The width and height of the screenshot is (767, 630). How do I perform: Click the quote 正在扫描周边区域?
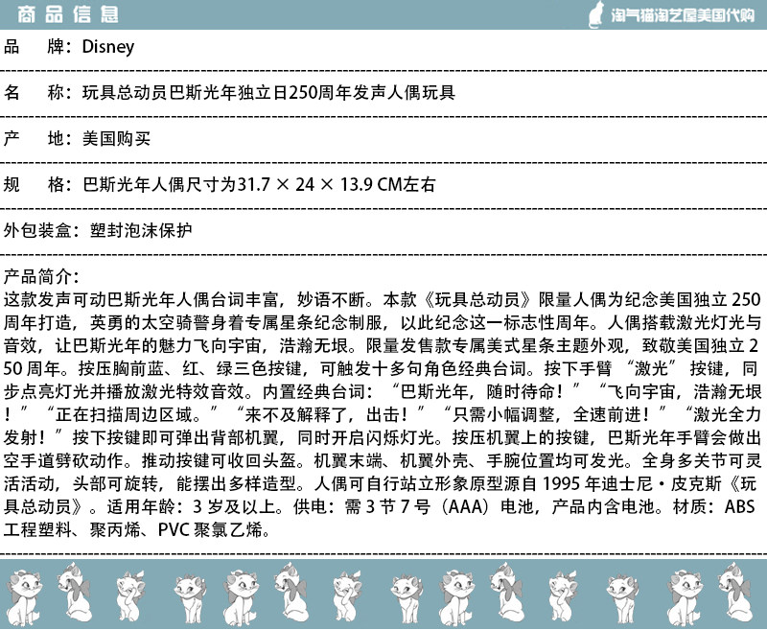point(125,414)
